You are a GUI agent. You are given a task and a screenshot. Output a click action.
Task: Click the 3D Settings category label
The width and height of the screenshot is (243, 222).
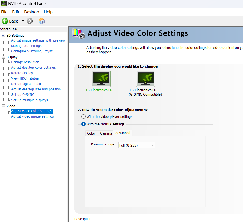[x=15, y=36]
